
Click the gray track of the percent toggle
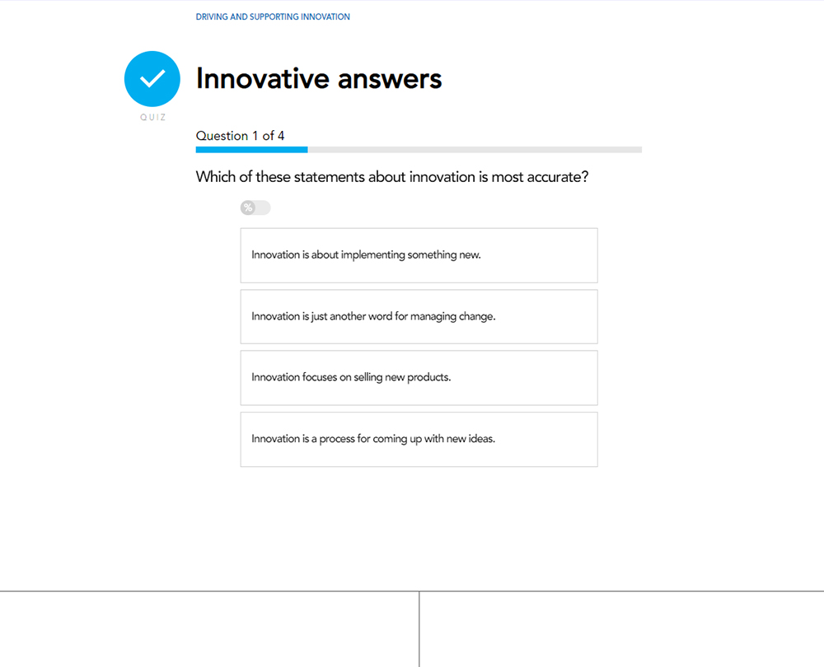coord(263,208)
